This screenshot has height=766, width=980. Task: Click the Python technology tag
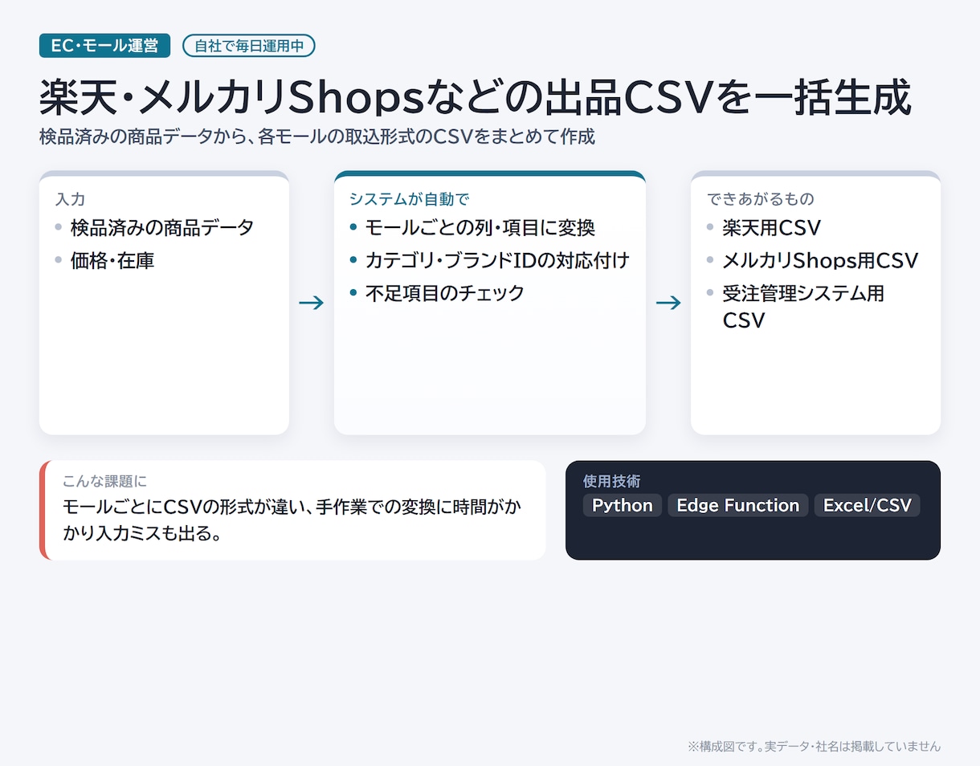pyautogui.click(x=623, y=505)
